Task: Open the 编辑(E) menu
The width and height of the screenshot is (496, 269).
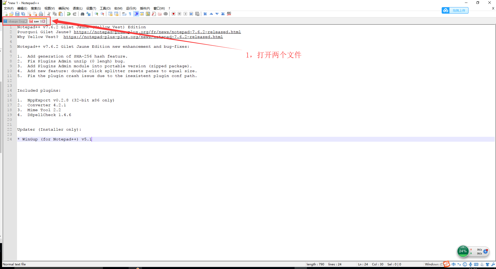Action: pos(22,8)
